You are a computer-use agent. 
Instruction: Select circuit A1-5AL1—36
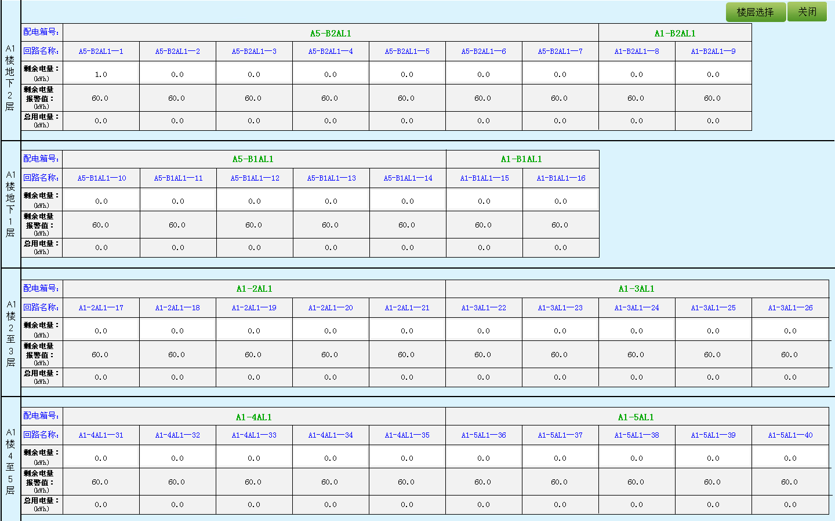[484, 435]
